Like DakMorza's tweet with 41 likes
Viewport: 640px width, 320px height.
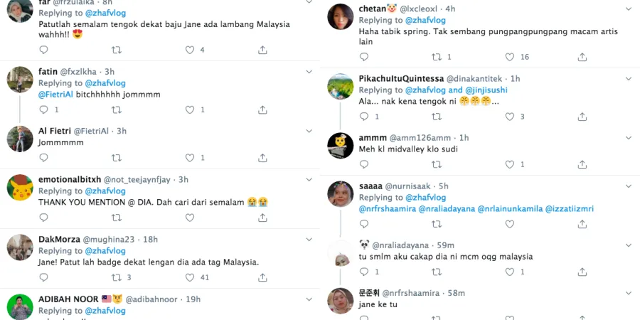[x=190, y=277]
